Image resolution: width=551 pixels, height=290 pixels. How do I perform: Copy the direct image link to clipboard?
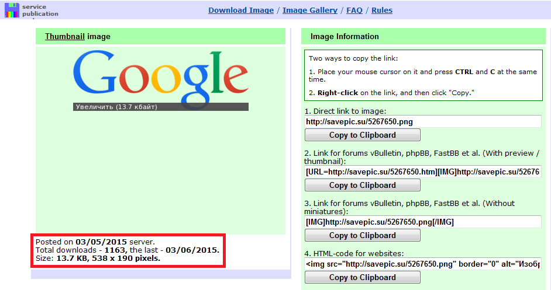[x=362, y=135]
